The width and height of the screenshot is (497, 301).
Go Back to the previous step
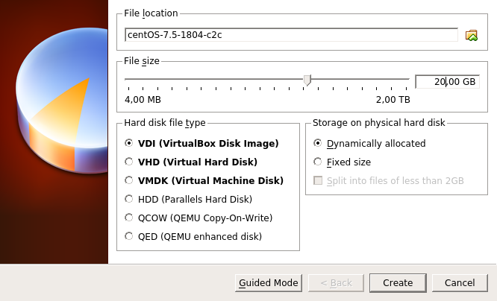pyautogui.click(x=335, y=283)
